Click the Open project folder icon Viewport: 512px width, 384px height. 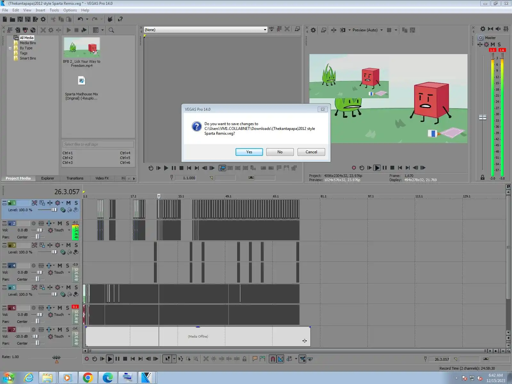coord(12,19)
